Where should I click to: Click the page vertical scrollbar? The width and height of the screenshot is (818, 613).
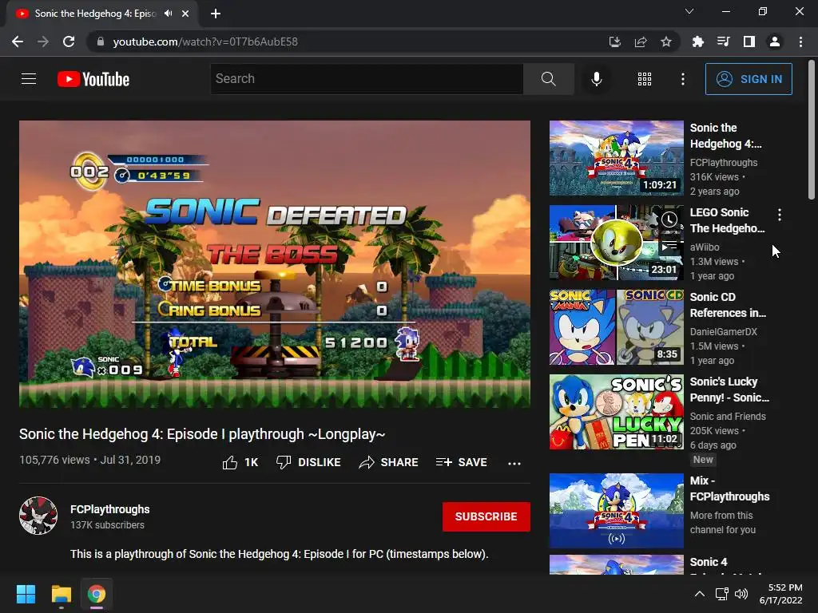(812, 130)
